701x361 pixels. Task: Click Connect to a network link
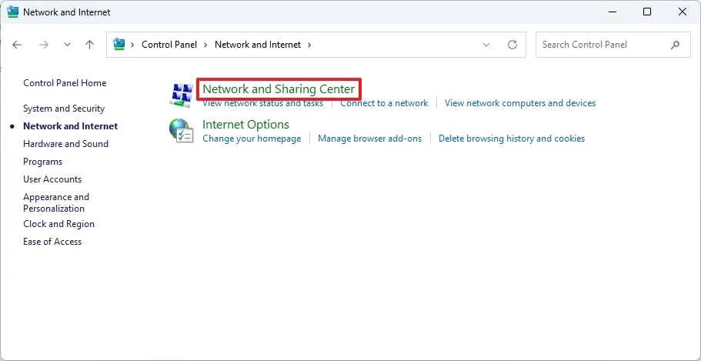tap(384, 103)
